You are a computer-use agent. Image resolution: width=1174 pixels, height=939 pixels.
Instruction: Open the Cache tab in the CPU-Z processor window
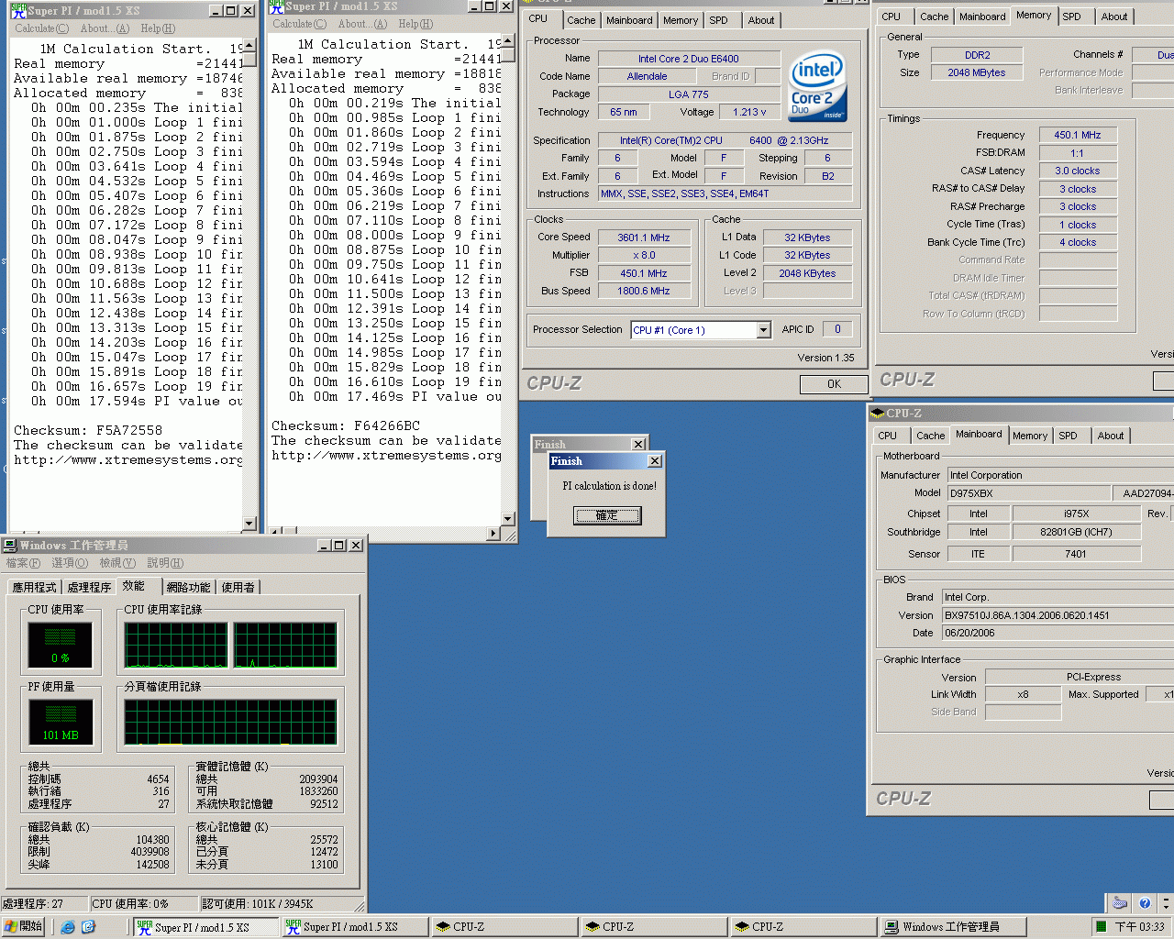point(581,20)
